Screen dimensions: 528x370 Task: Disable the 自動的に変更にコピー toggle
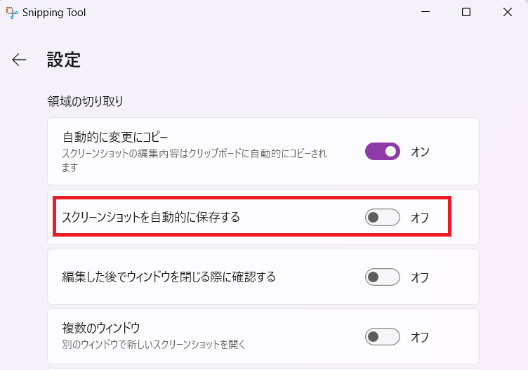(383, 151)
